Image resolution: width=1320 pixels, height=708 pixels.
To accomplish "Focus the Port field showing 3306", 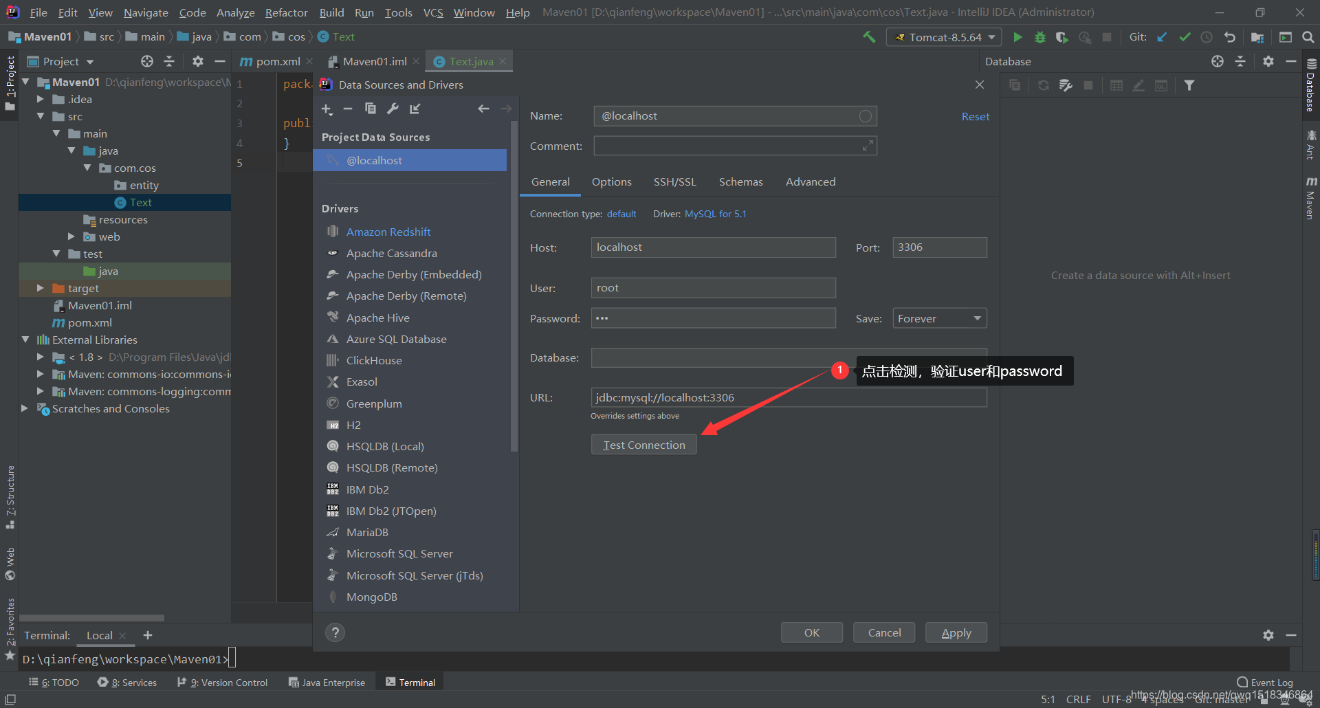I will [939, 247].
